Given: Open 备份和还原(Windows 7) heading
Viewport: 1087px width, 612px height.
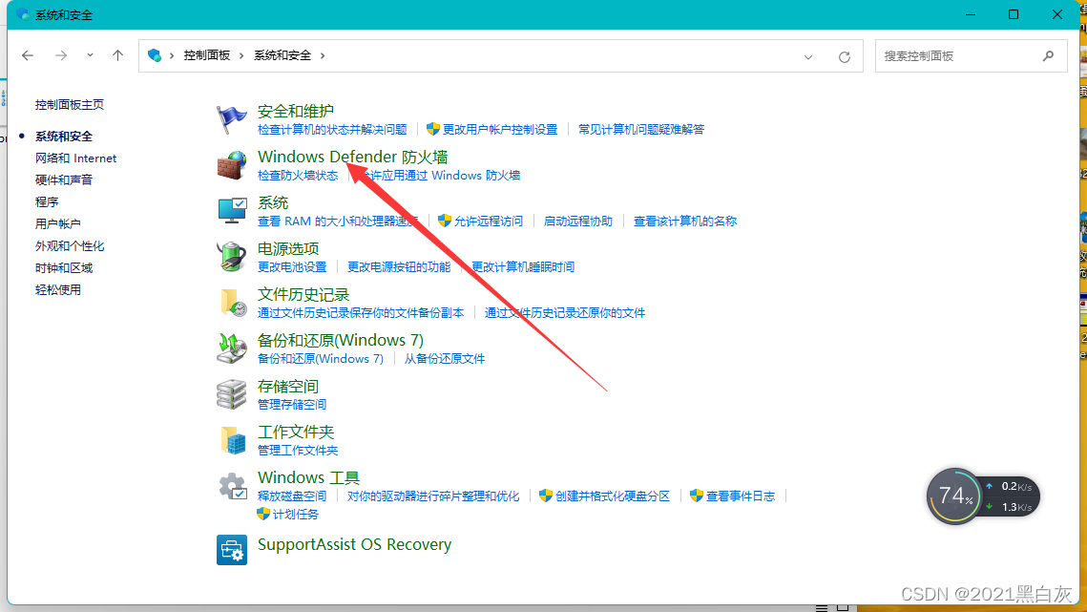Looking at the screenshot, I should tap(341, 340).
